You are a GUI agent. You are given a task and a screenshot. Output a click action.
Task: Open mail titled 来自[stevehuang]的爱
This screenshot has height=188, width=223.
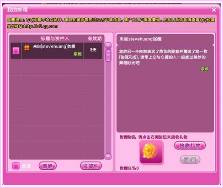54,46
